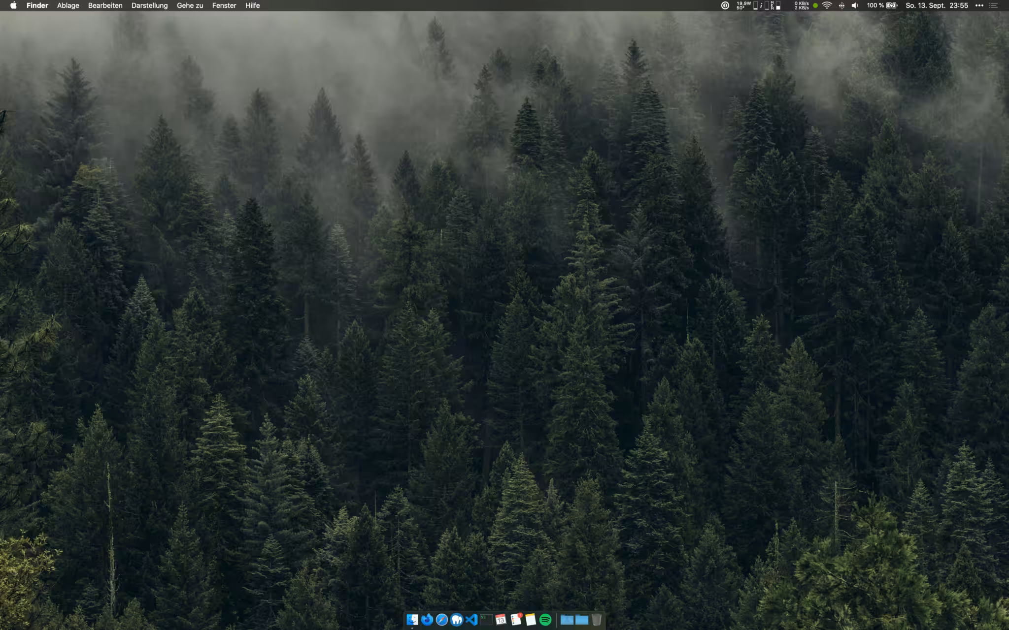Open the Apple menu
The width and height of the screenshot is (1009, 630).
coord(13,5)
